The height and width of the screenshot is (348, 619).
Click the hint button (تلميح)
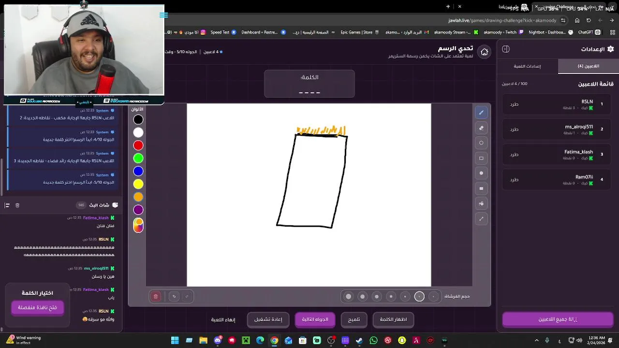pos(354,319)
